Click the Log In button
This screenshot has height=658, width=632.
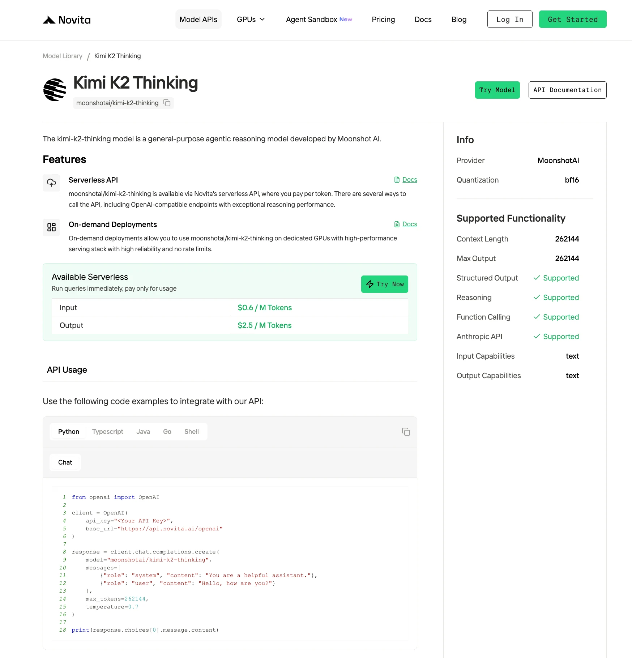tap(510, 19)
